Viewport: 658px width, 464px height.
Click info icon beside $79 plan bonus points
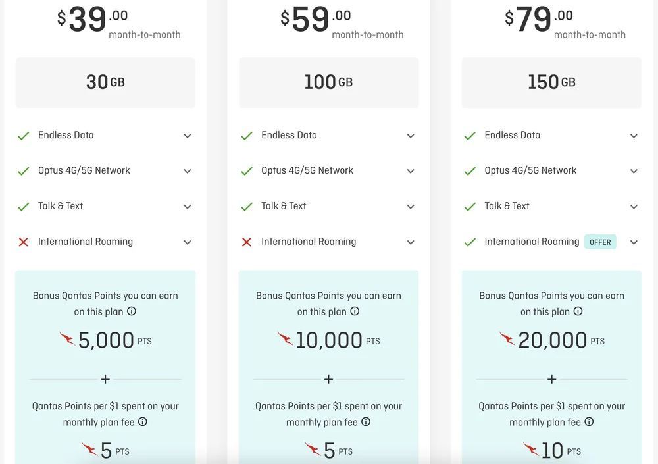tap(578, 311)
